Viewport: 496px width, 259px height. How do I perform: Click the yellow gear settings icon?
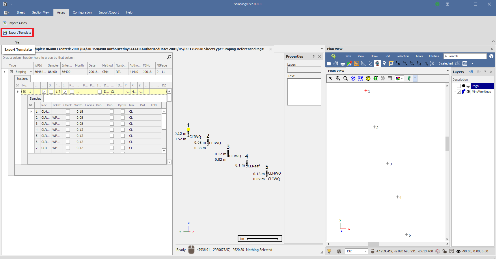[x=368, y=78]
